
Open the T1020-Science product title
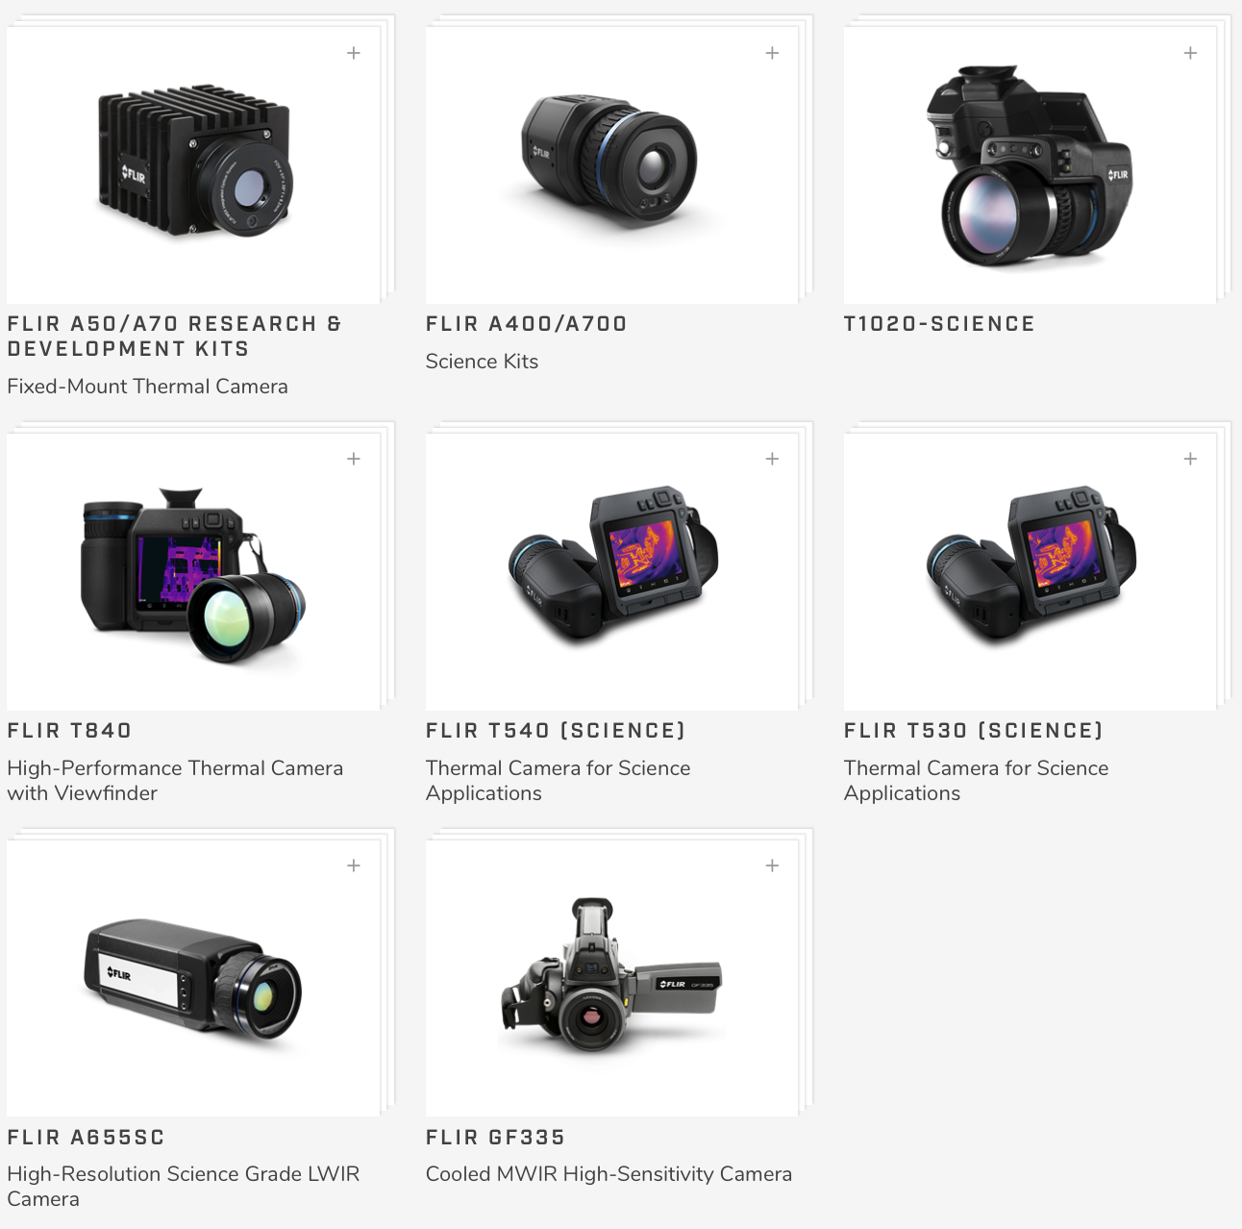939,324
